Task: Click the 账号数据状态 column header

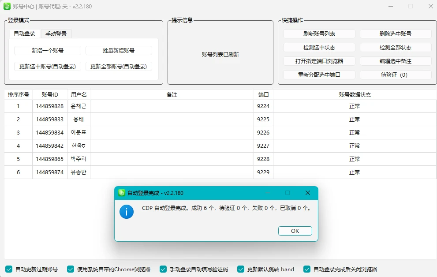Action: click(x=355, y=95)
